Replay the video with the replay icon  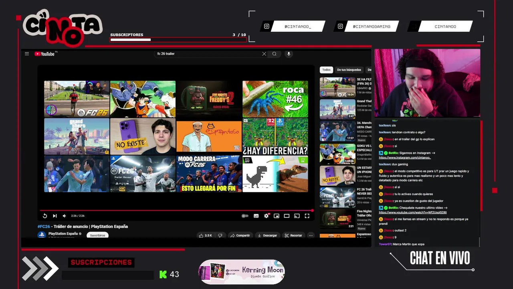coord(45,216)
